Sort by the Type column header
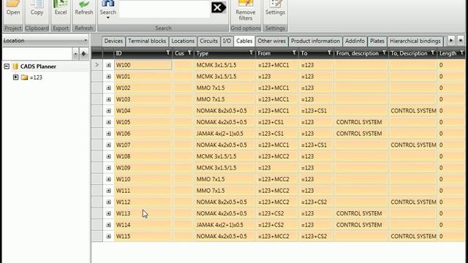Viewport: 468px width, 263px height. 203,53
